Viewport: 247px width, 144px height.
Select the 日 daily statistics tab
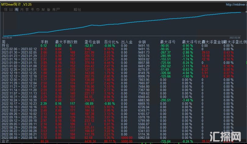tap(11, 10)
